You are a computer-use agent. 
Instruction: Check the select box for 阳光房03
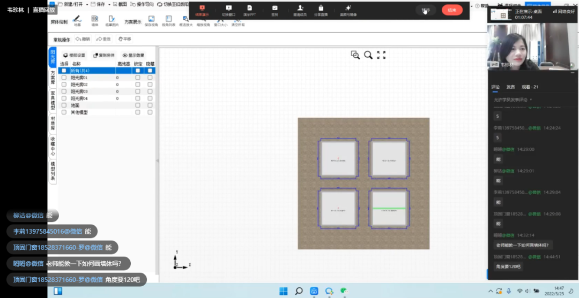click(x=64, y=91)
